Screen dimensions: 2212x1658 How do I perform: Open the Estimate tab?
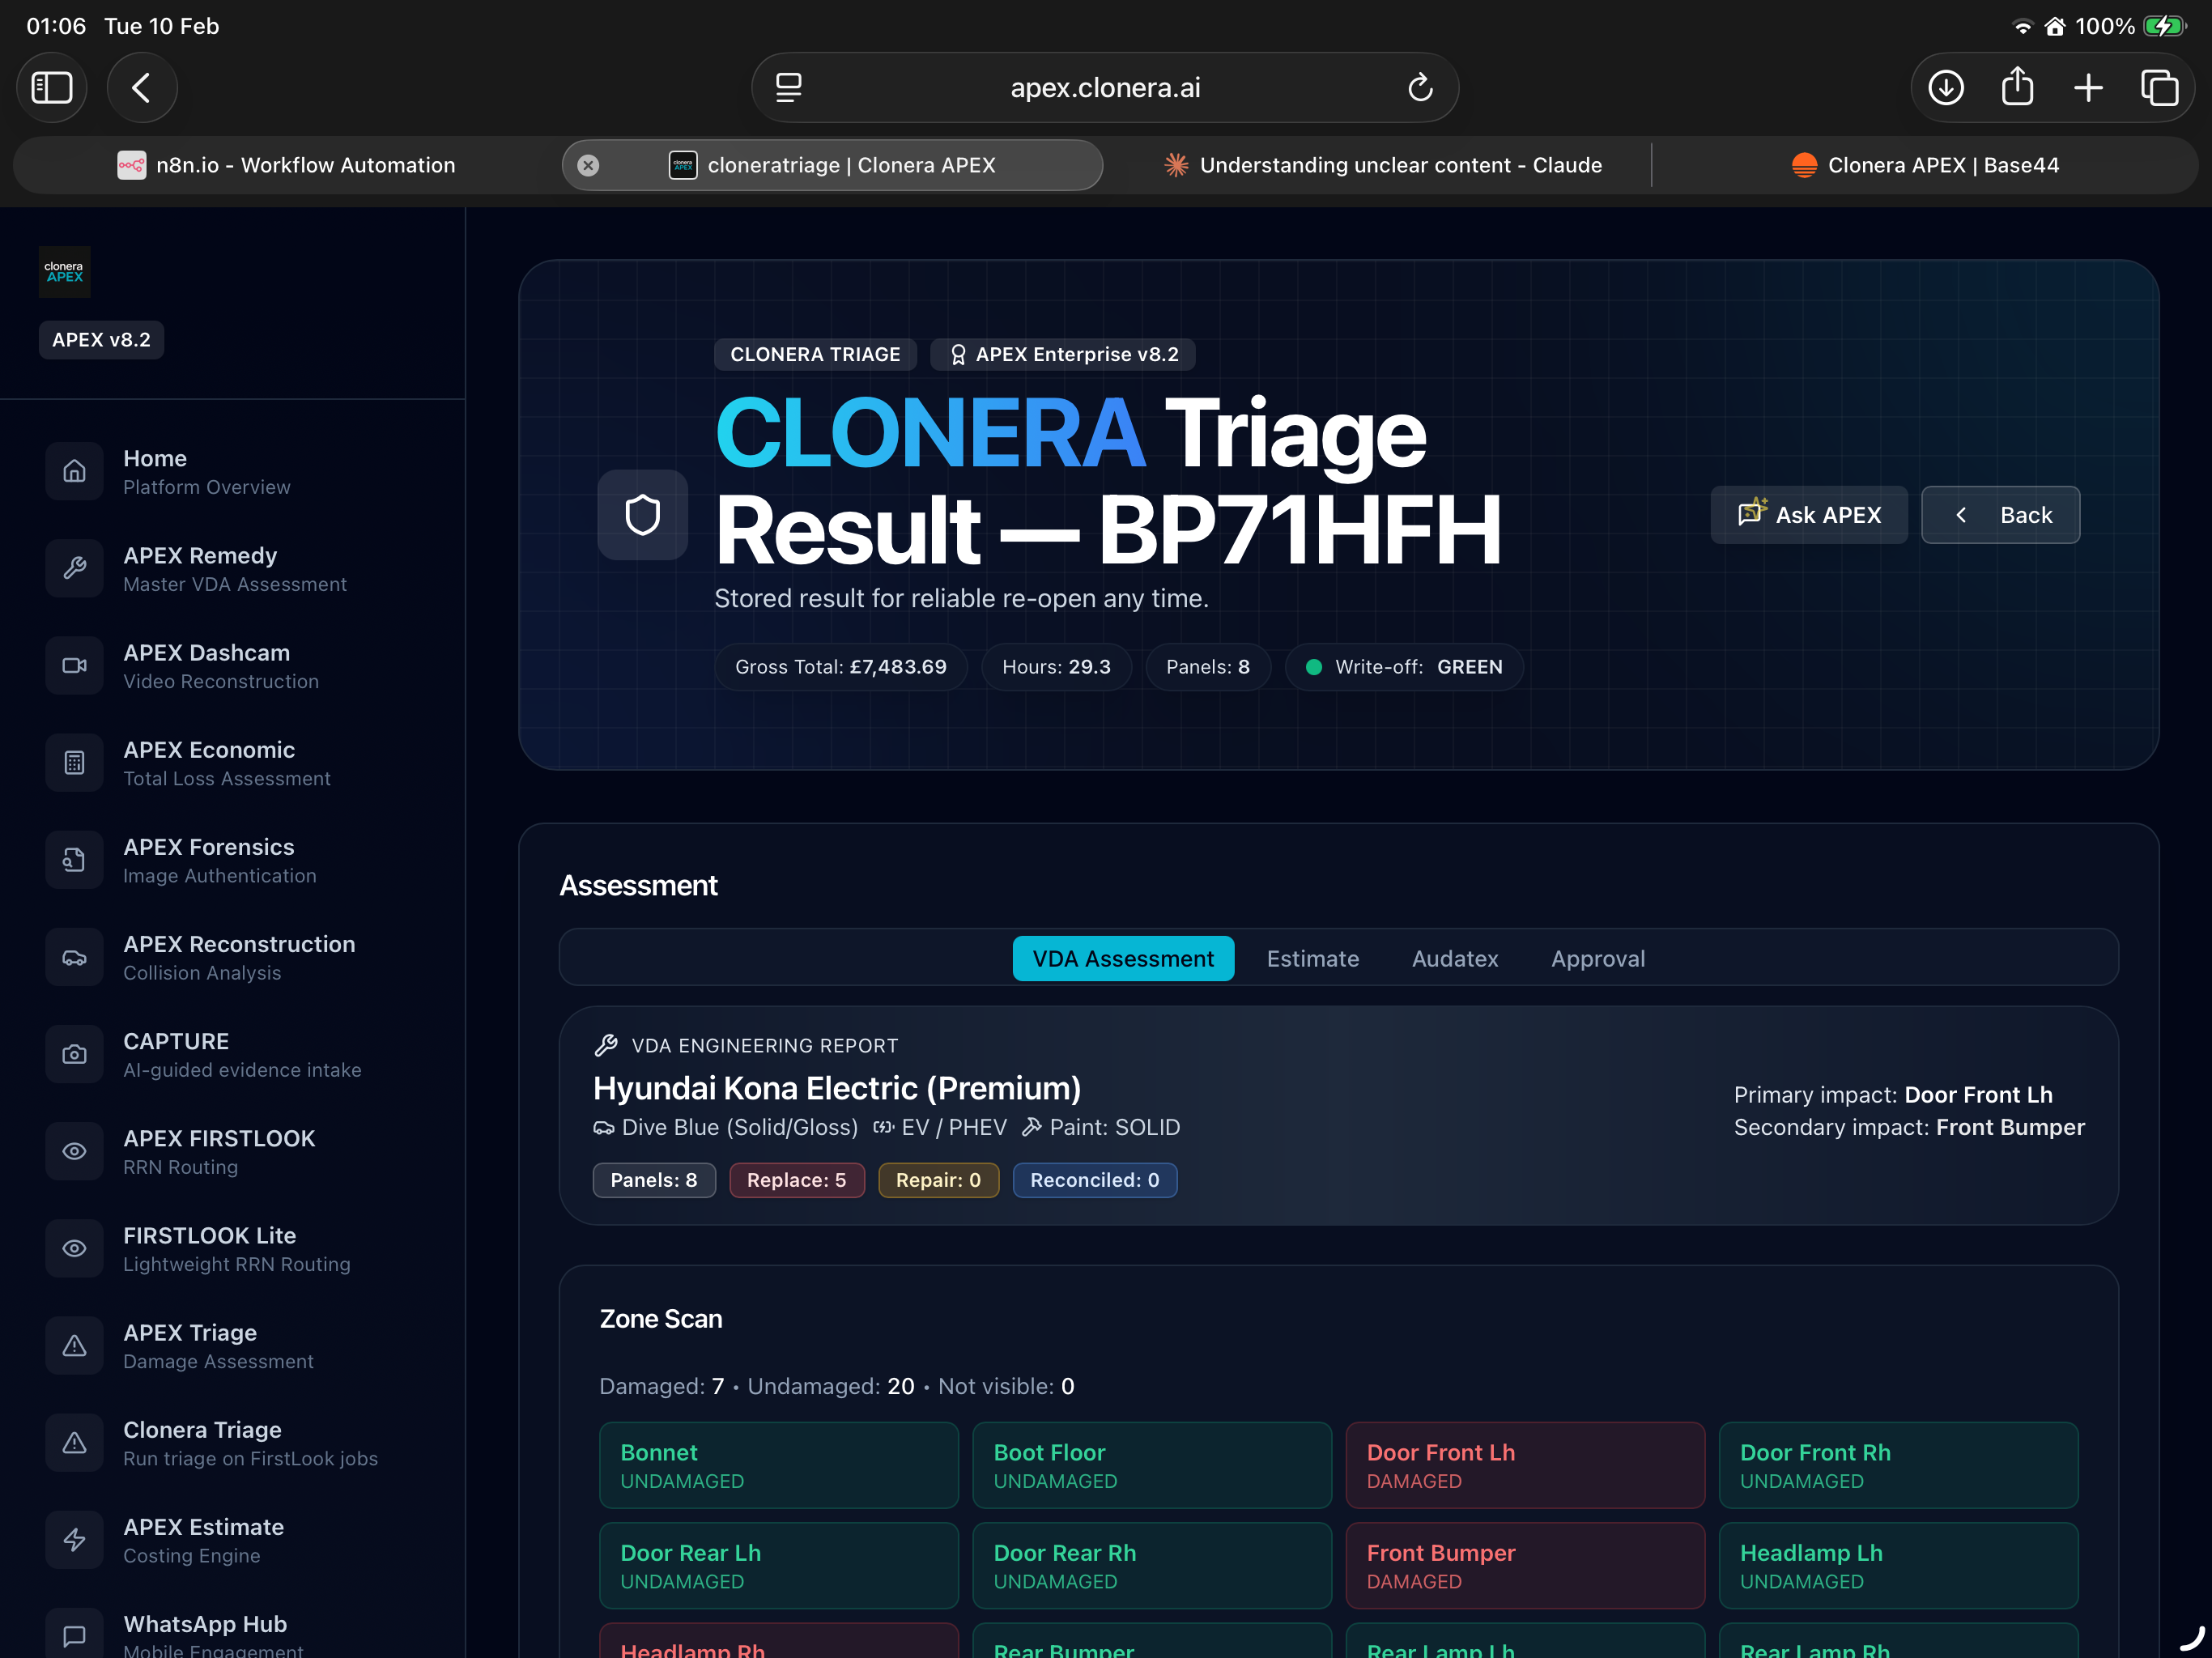coord(1312,958)
